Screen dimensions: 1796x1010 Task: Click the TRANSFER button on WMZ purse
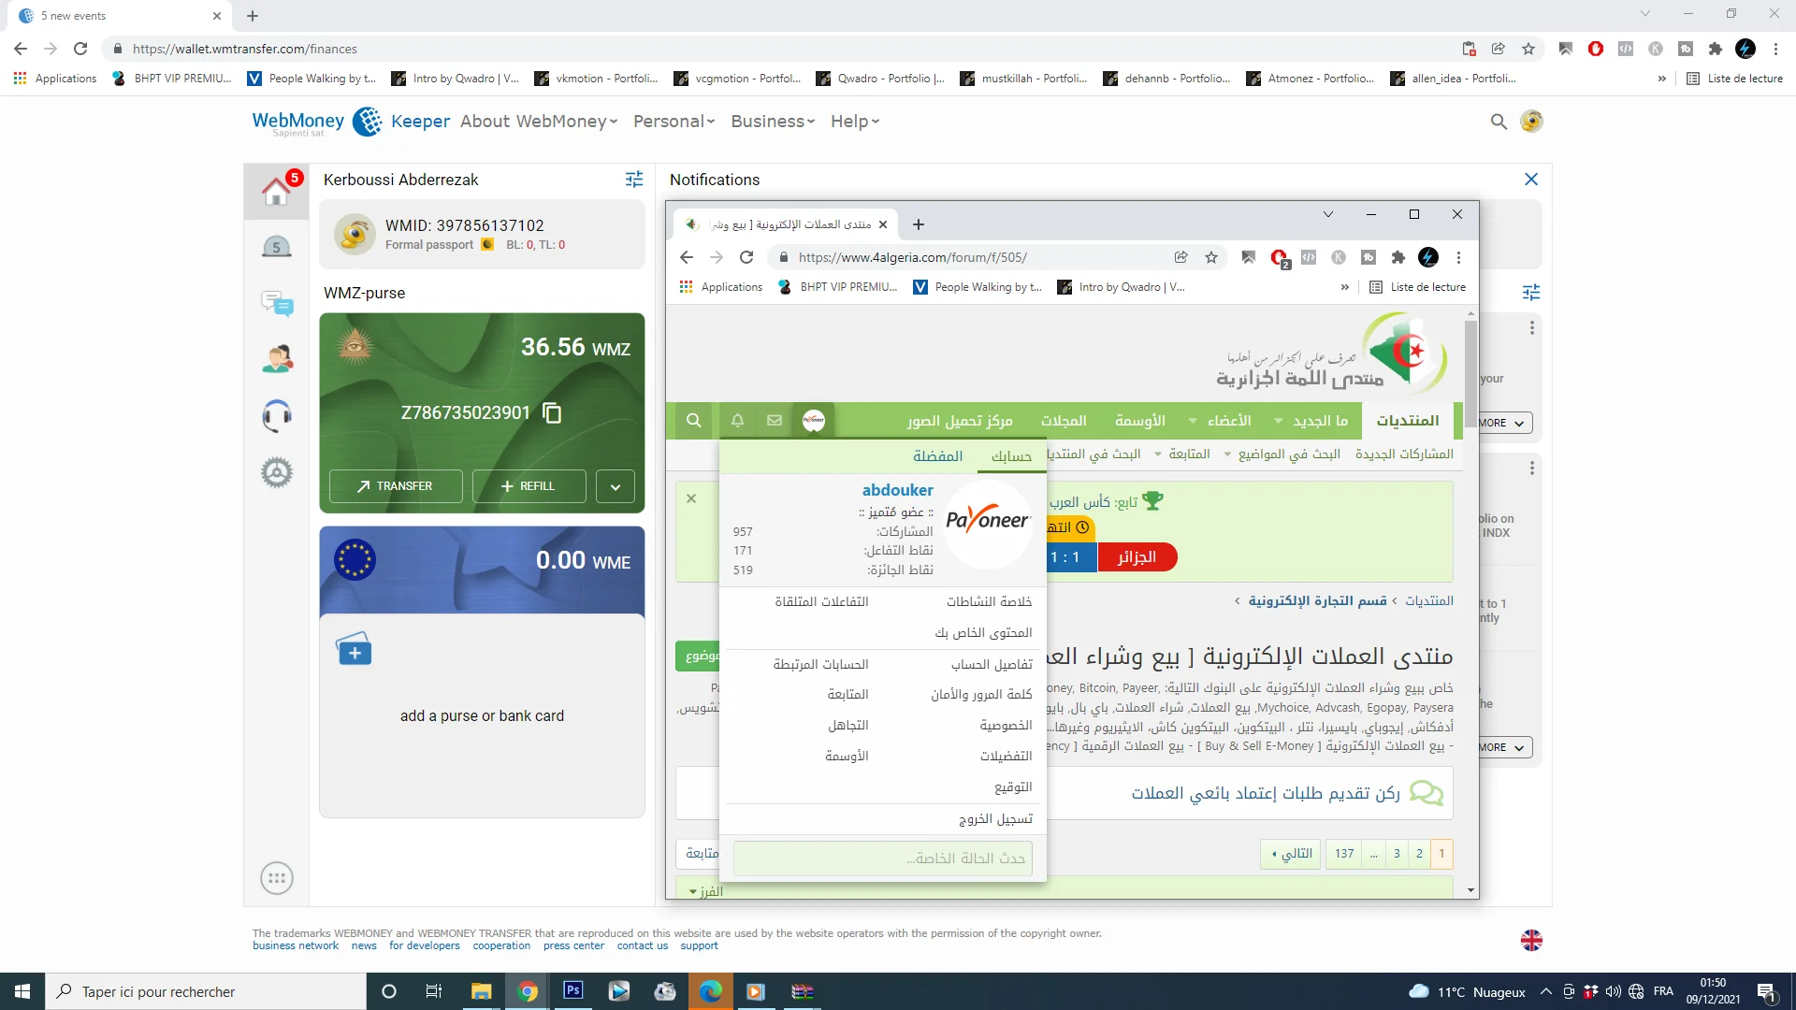pos(396,486)
